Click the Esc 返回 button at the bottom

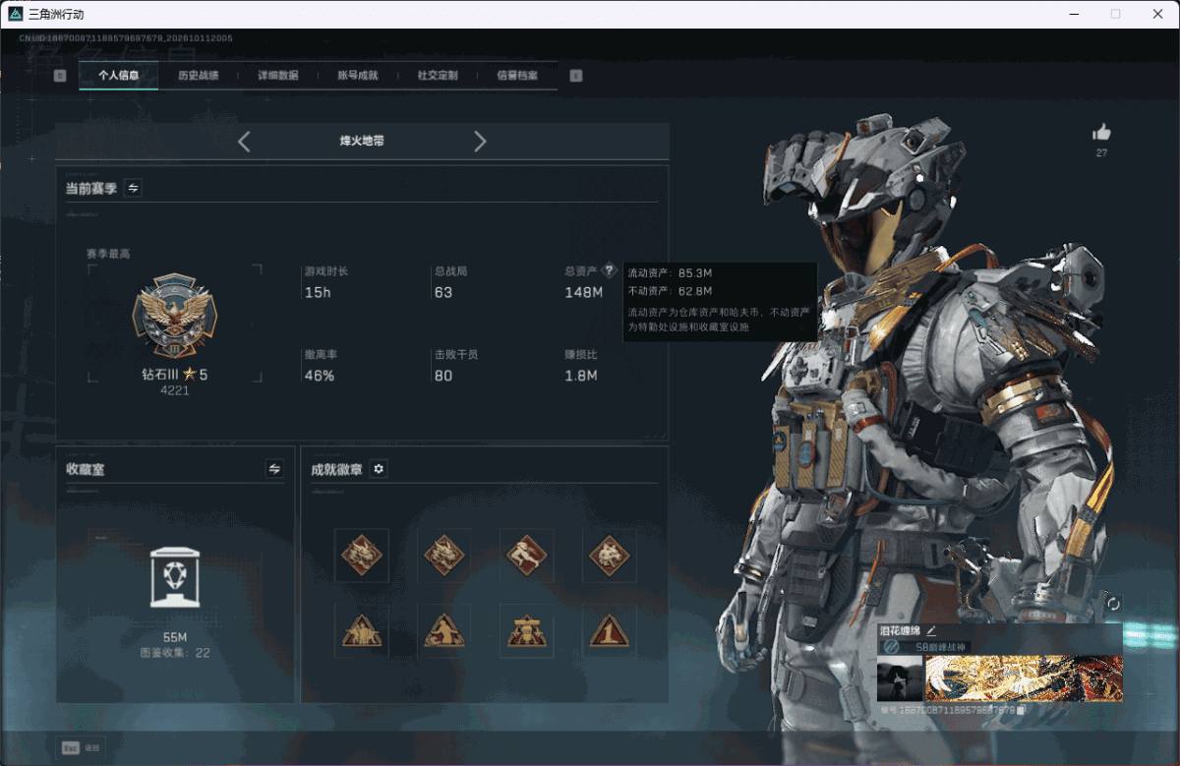click(x=83, y=747)
